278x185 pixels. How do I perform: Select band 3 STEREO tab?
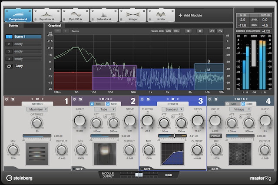click(172, 104)
